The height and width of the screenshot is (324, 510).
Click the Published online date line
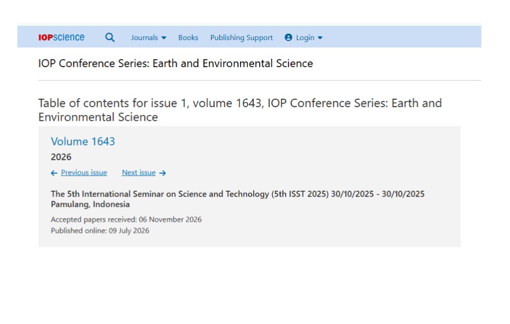pyautogui.click(x=100, y=230)
